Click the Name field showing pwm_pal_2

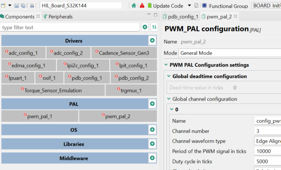[230, 42]
